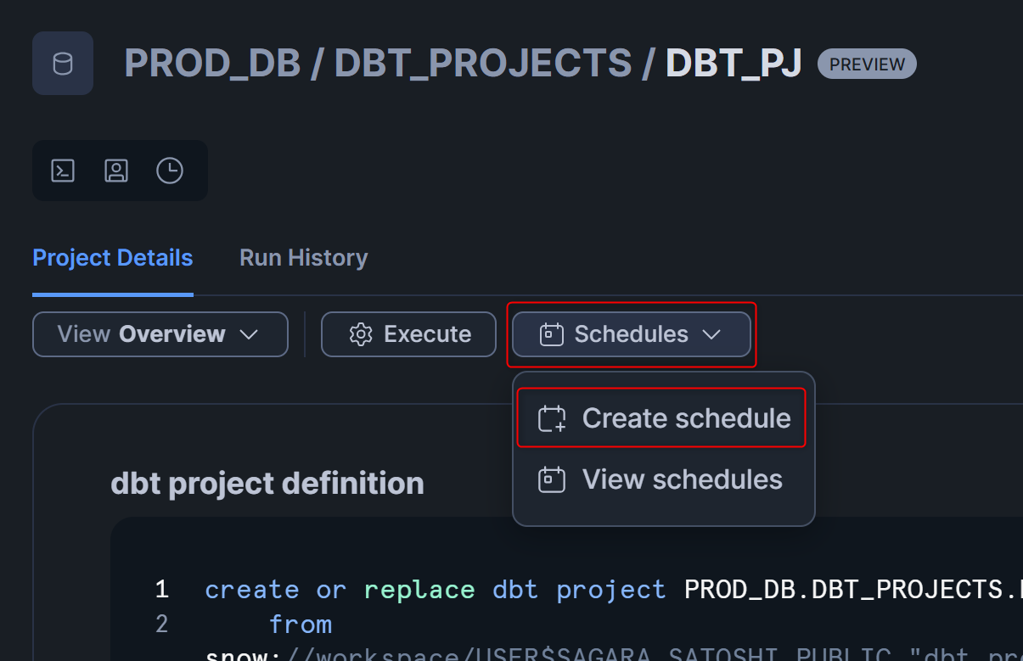Image resolution: width=1023 pixels, height=661 pixels.
Task: Click the gear icon on Execute
Action: point(362,334)
